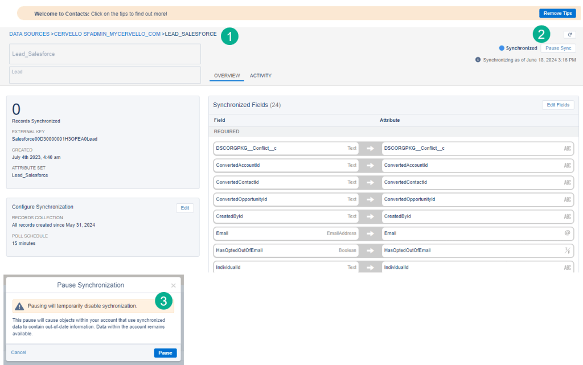Close the Pause Synchronization dialog

[174, 285]
